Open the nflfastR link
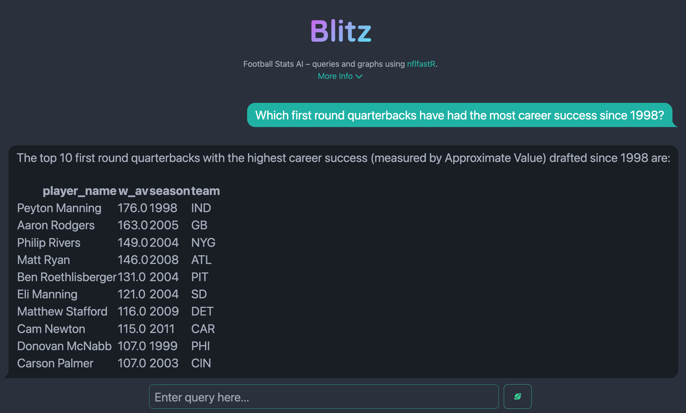Image resolution: width=686 pixels, height=413 pixels. pos(421,64)
